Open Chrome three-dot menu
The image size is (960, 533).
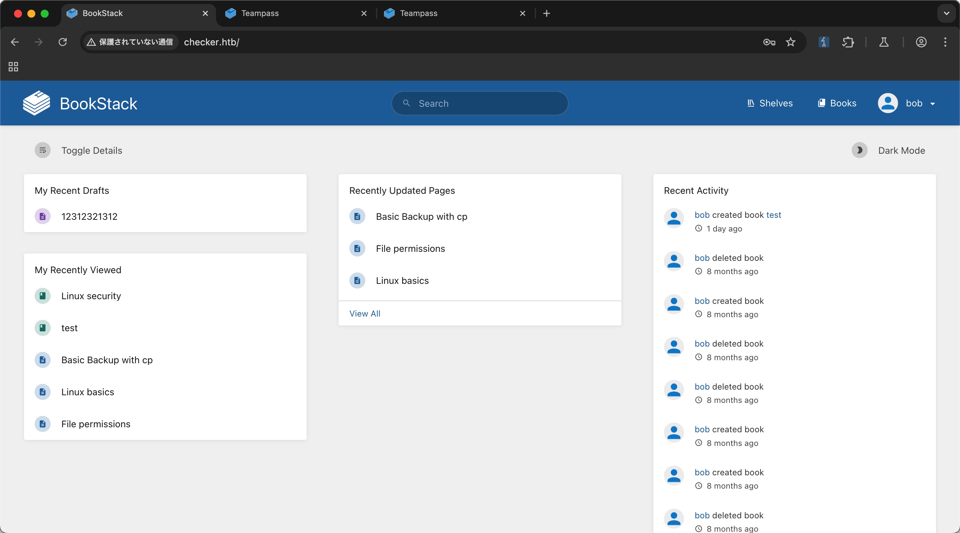point(945,42)
